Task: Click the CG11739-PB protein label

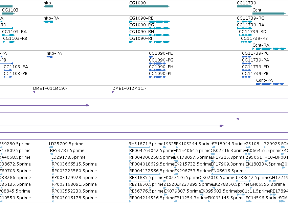Action: pyautogui.click(x=255, y=74)
